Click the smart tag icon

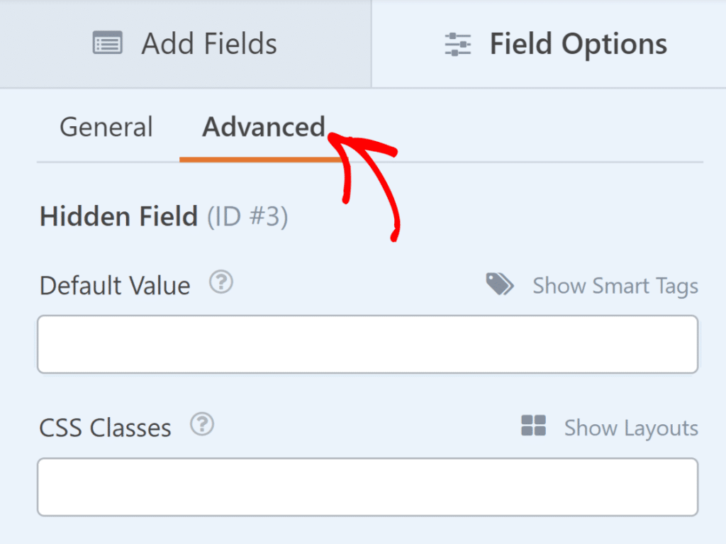pyautogui.click(x=500, y=284)
